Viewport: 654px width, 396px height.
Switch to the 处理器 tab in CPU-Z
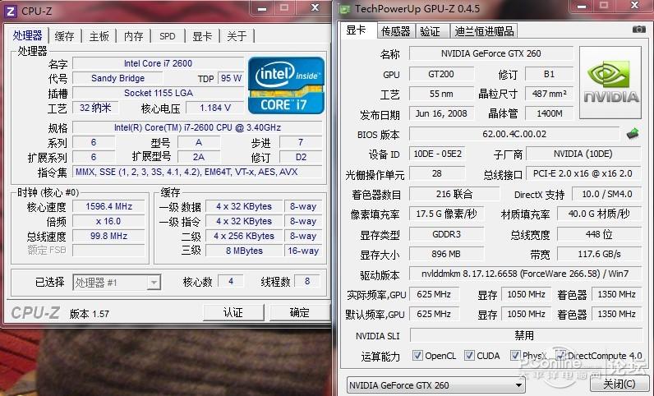tap(28, 35)
